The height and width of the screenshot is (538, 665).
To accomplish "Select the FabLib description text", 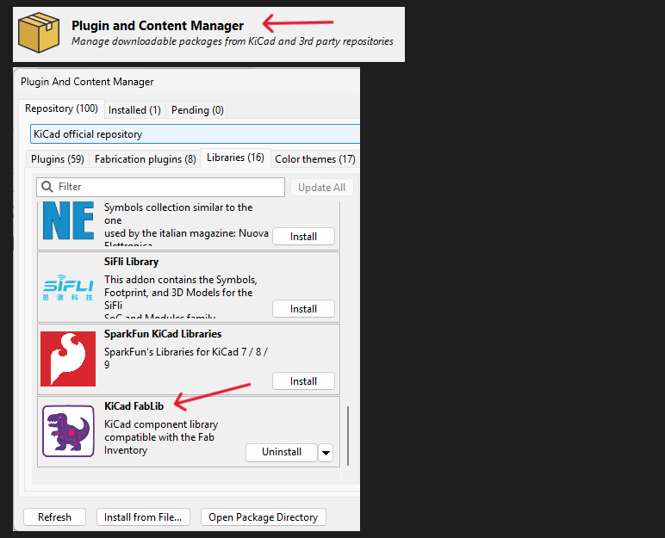I will 161,437.
